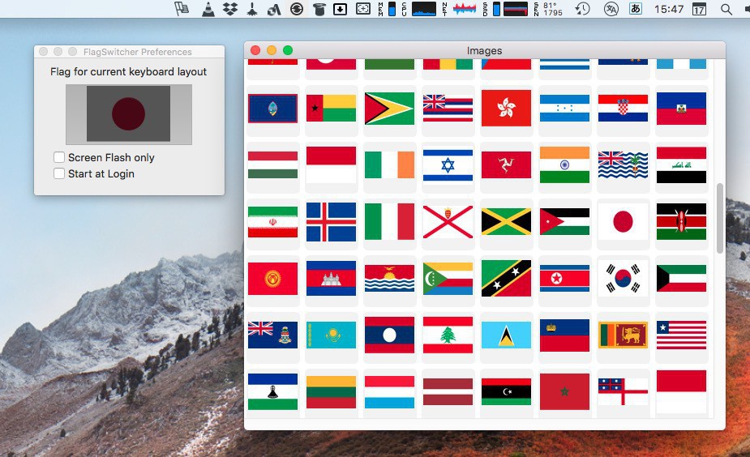
Task: Select the Israel flag image
Action: point(448,165)
